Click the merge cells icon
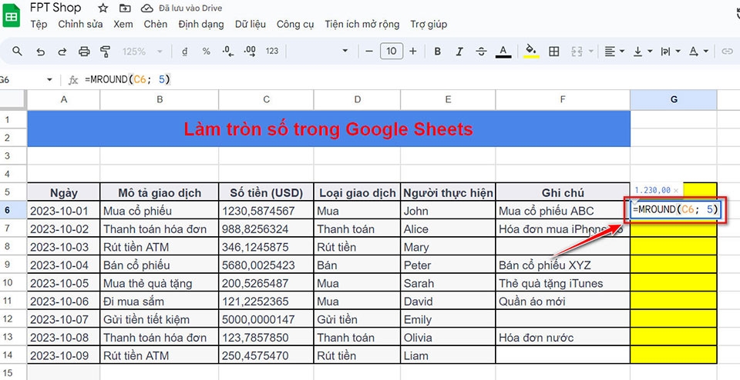 point(577,52)
